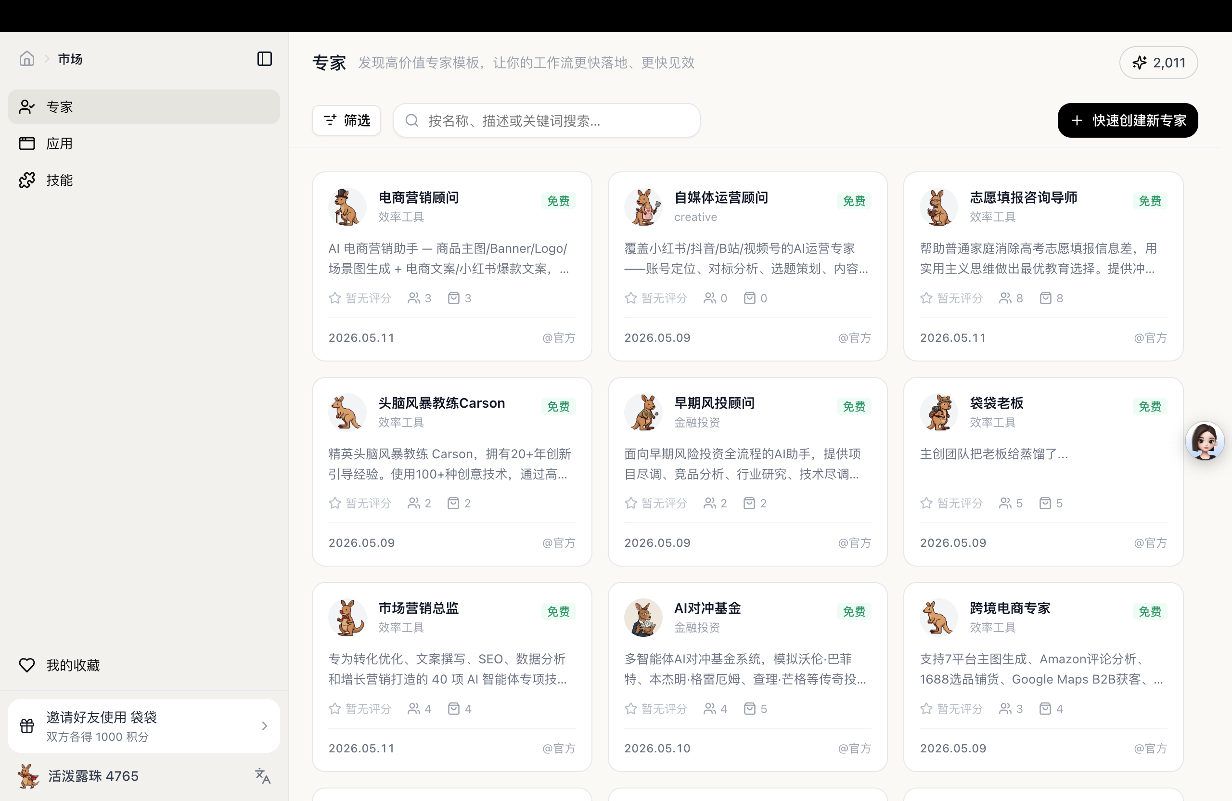The width and height of the screenshot is (1232, 801).
Task: Open the 应用 sidebar section
Action: point(144,143)
